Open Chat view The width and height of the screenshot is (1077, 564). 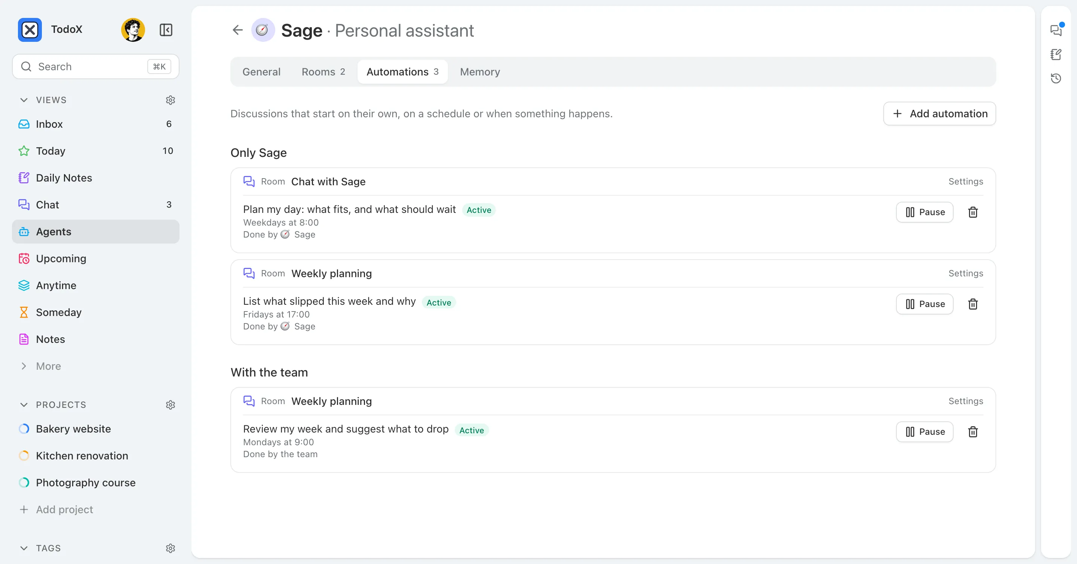click(x=96, y=205)
